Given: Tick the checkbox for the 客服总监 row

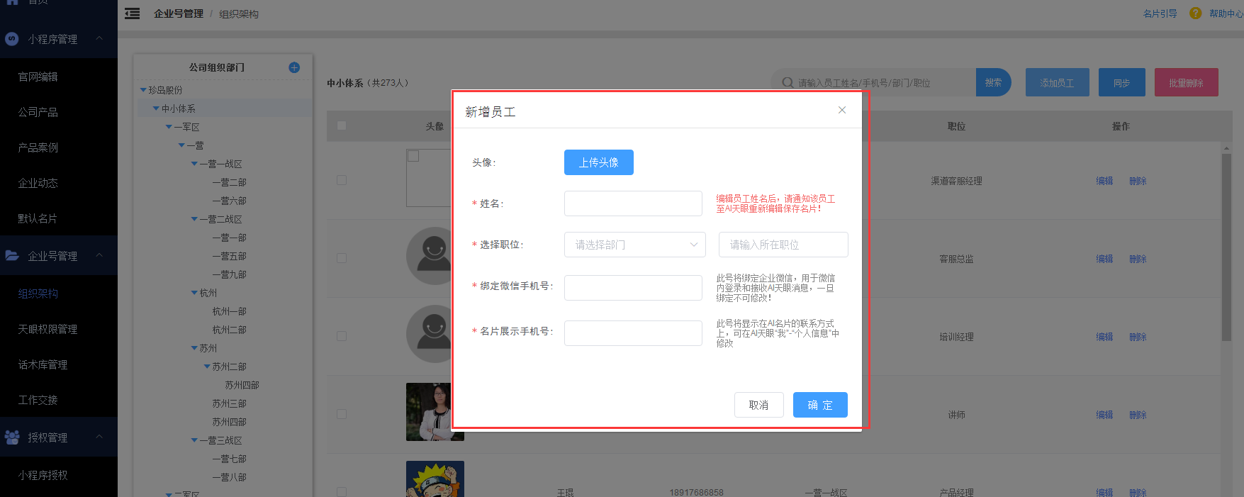Looking at the screenshot, I should 342,259.
